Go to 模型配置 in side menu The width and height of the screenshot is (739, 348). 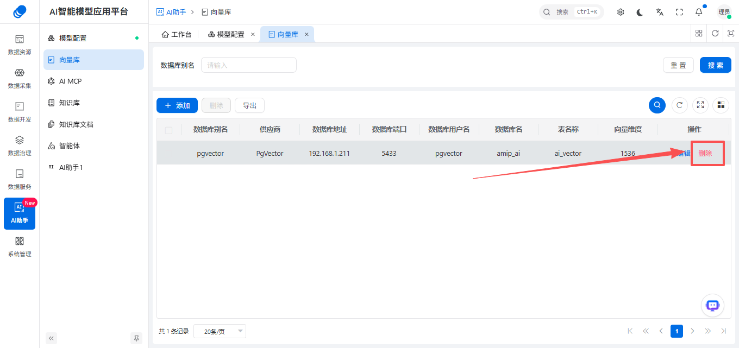[x=93, y=38]
